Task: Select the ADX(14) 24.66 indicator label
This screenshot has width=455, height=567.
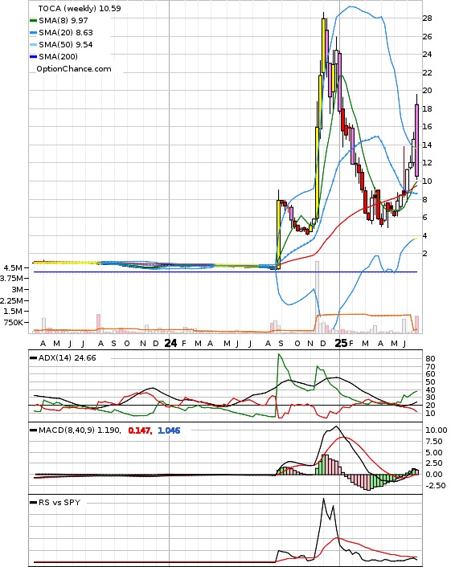Action: 68,358
